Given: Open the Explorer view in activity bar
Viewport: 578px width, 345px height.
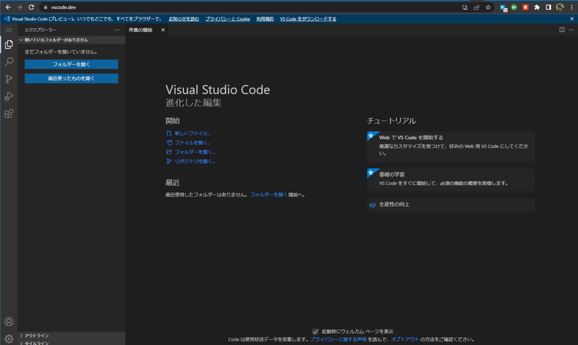Looking at the screenshot, I should [x=9, y=45].
